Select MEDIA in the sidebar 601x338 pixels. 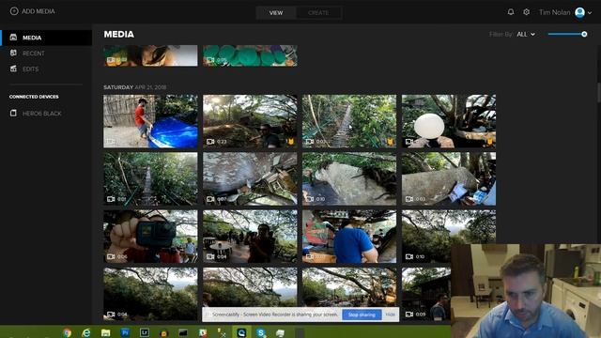click(x=46, y=38)
